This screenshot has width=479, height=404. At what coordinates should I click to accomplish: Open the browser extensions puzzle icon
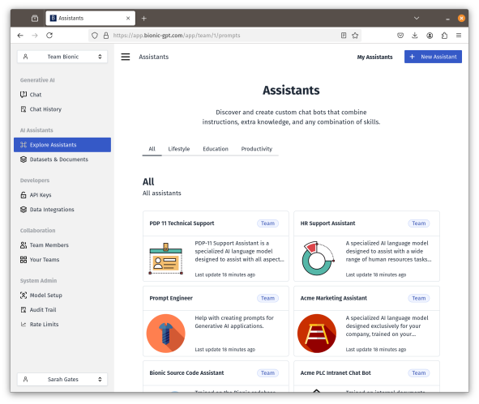tap(444, 36)
